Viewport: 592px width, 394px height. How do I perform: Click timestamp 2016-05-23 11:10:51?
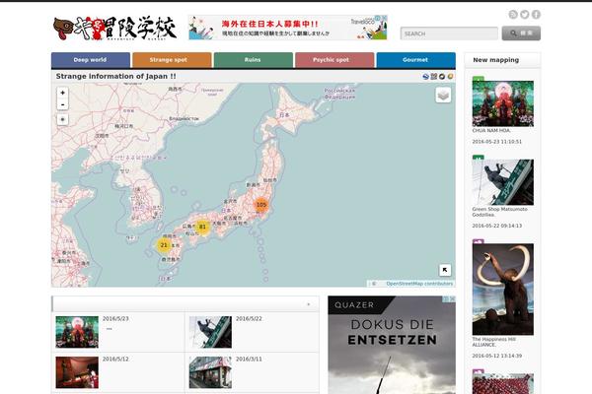coord(497,142)
